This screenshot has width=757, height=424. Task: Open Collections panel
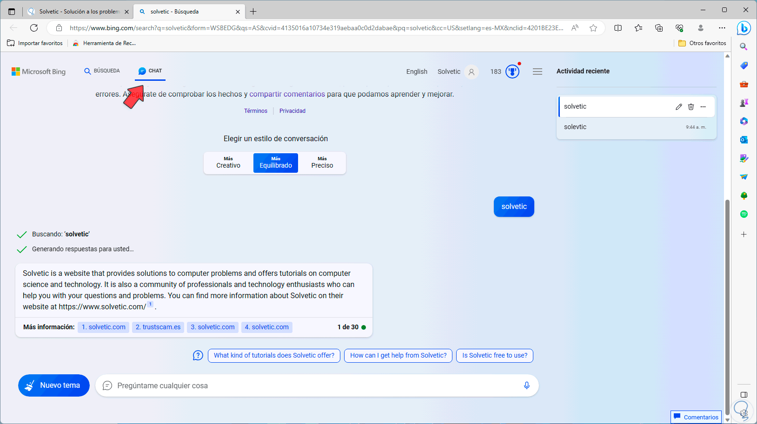(659, 28)
